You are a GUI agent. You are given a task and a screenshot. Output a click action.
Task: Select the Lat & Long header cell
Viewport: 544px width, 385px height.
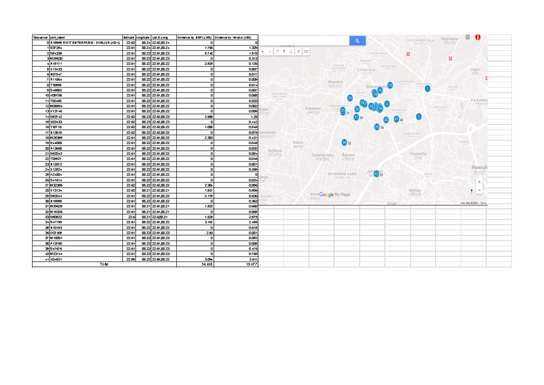[x=164, y=37]
